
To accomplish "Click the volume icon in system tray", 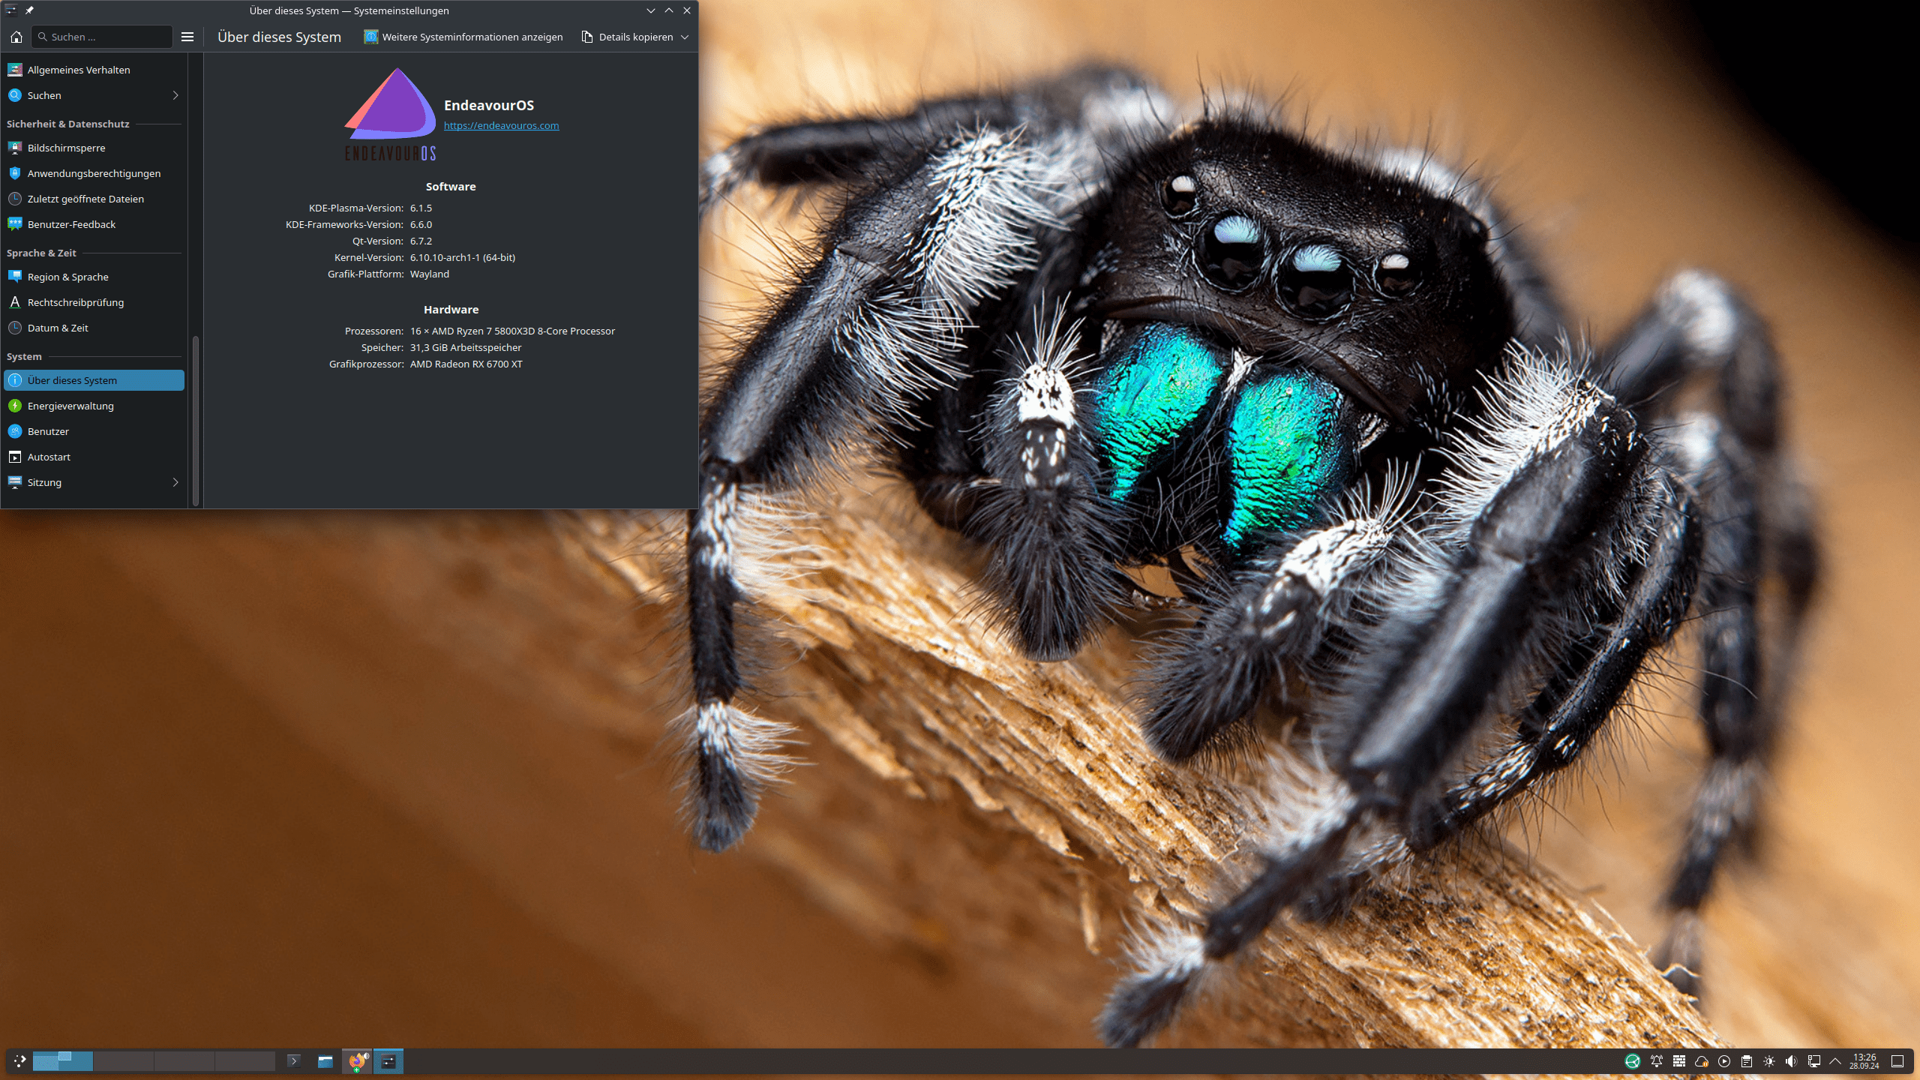I will tap(1791, 1060).
